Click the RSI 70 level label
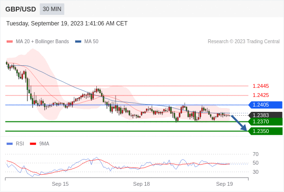The width and height of the screenshot is (284, 192). (256, 154)
